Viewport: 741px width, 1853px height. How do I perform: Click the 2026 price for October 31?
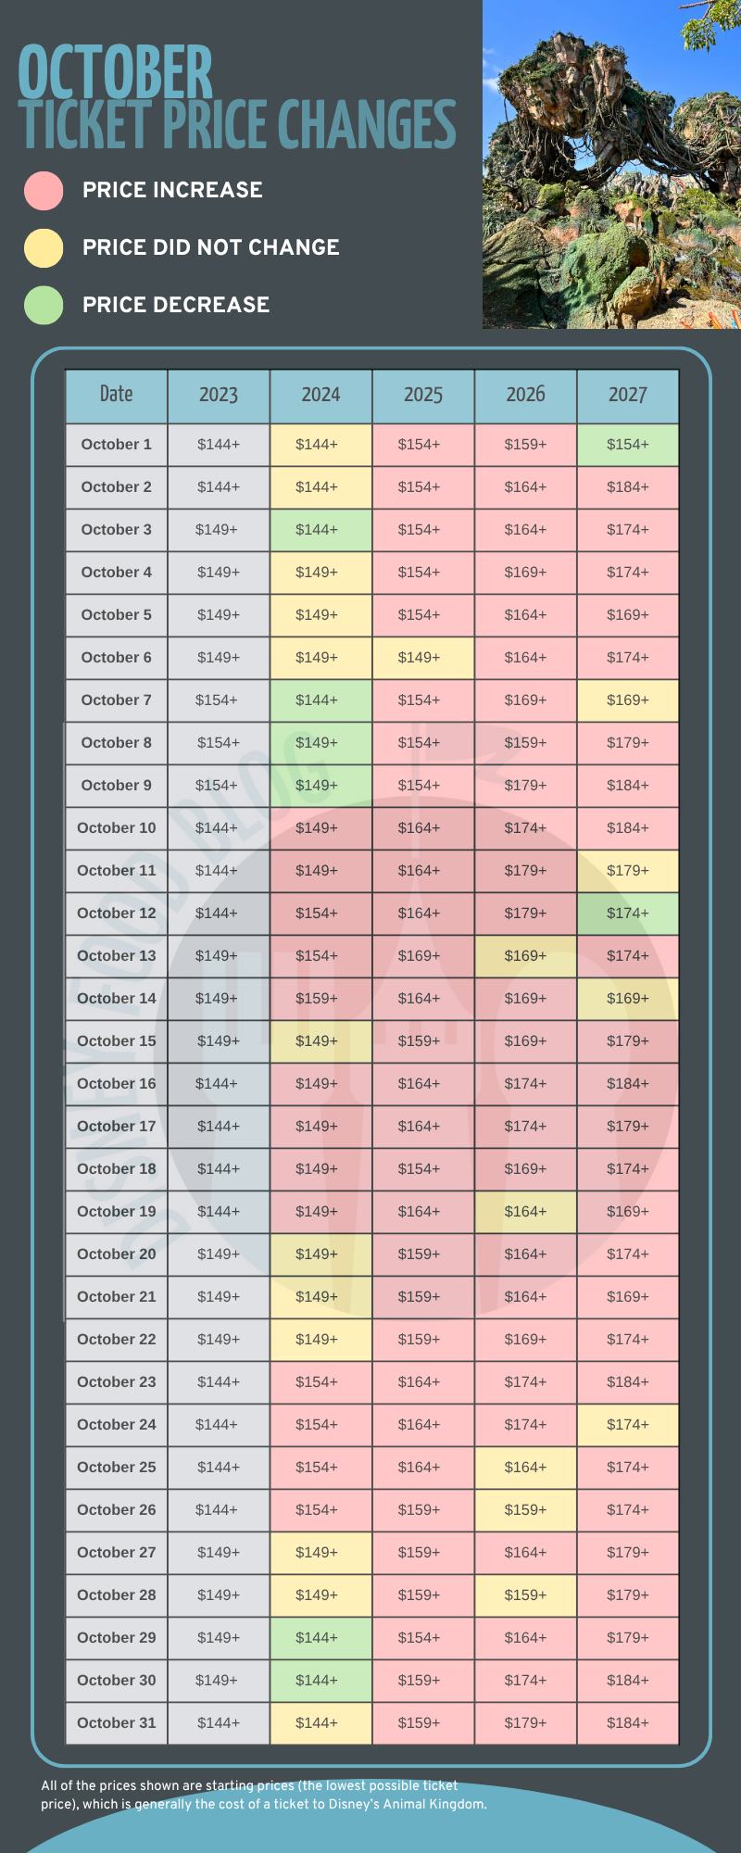point(525,1723)
